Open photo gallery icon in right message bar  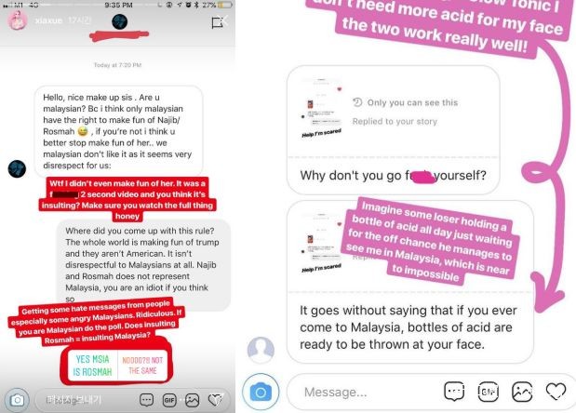[522, 392]
